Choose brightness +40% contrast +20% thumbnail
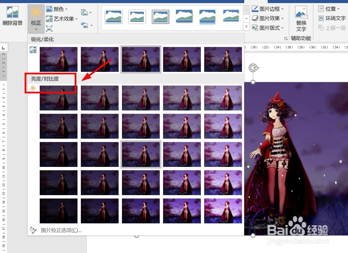 point(223,183)
